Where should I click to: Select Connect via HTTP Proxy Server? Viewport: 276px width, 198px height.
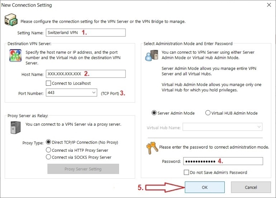pyautogui.click(x=49, y=150)
